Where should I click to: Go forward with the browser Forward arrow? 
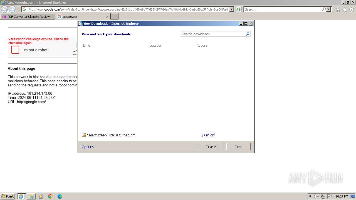click(12, 9)
